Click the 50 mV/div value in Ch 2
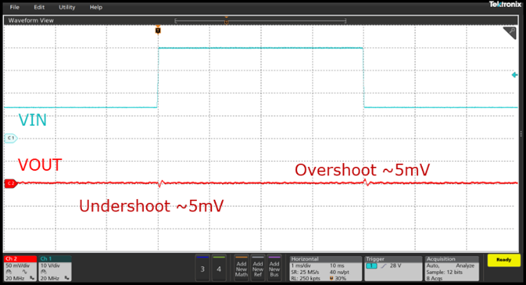This screenshot has height=285, width=526. point(18,266)
